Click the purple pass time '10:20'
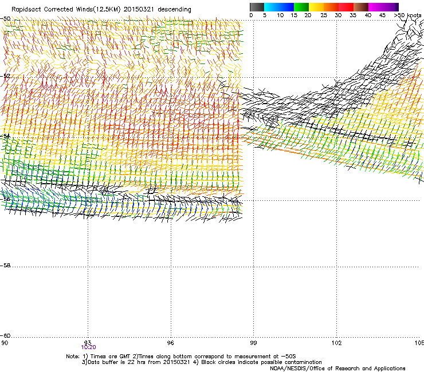This screenshot has height=372, width=424. (88, 347)
